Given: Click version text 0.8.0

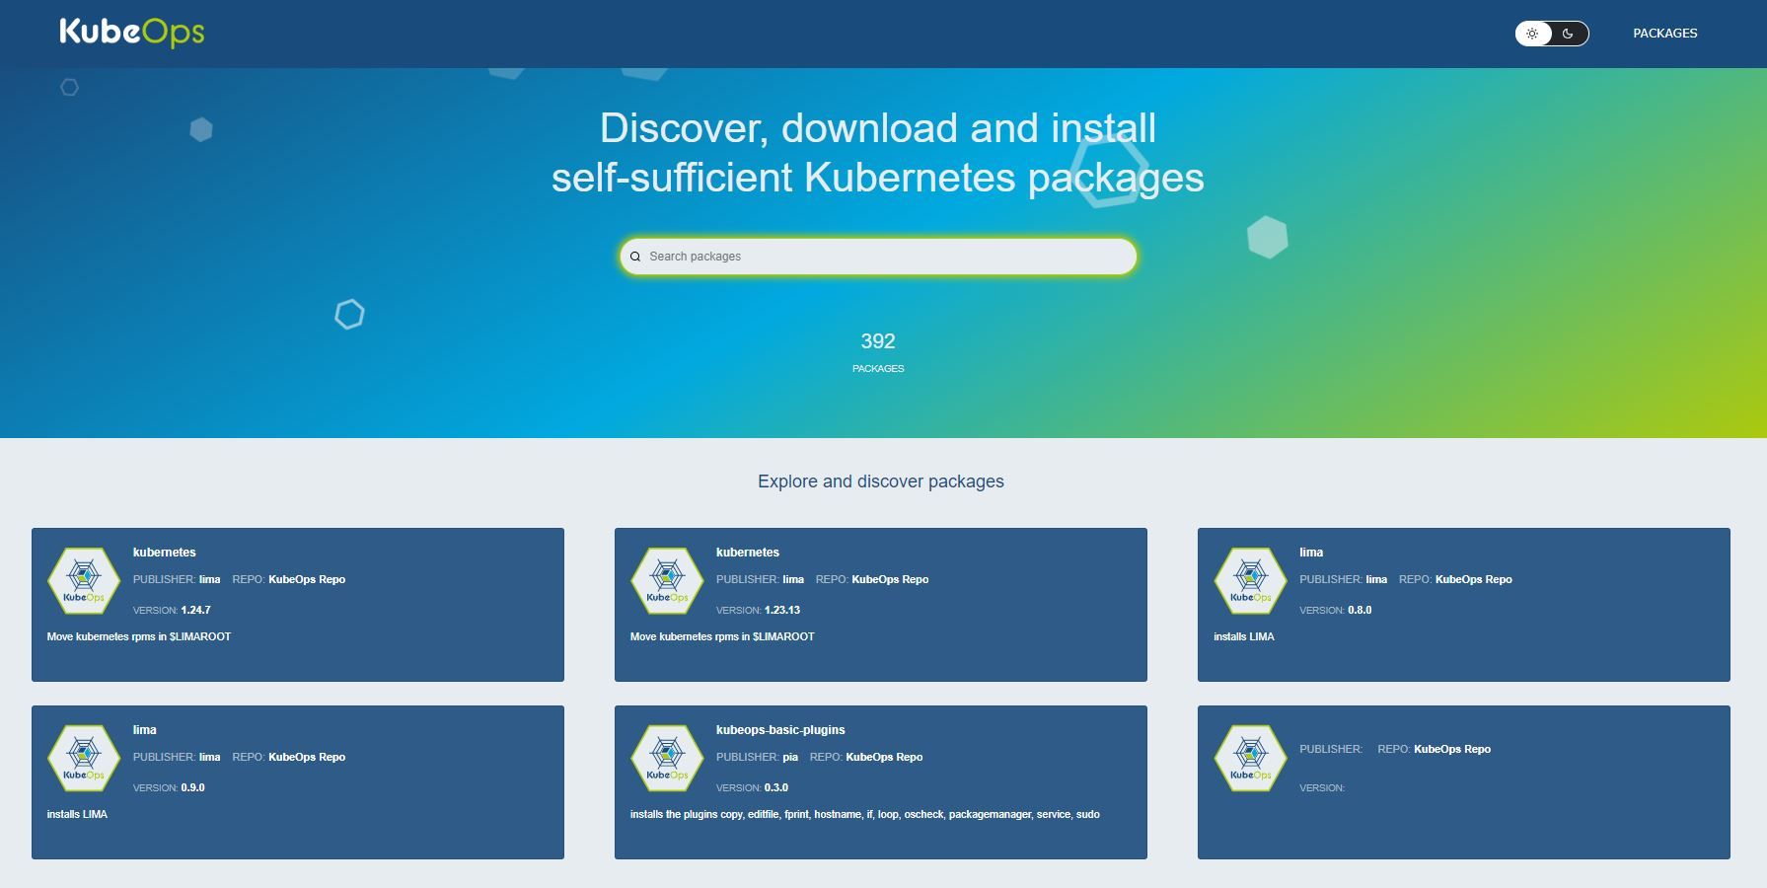Looking at the screenshot, I should click(x=1360, y=610).
